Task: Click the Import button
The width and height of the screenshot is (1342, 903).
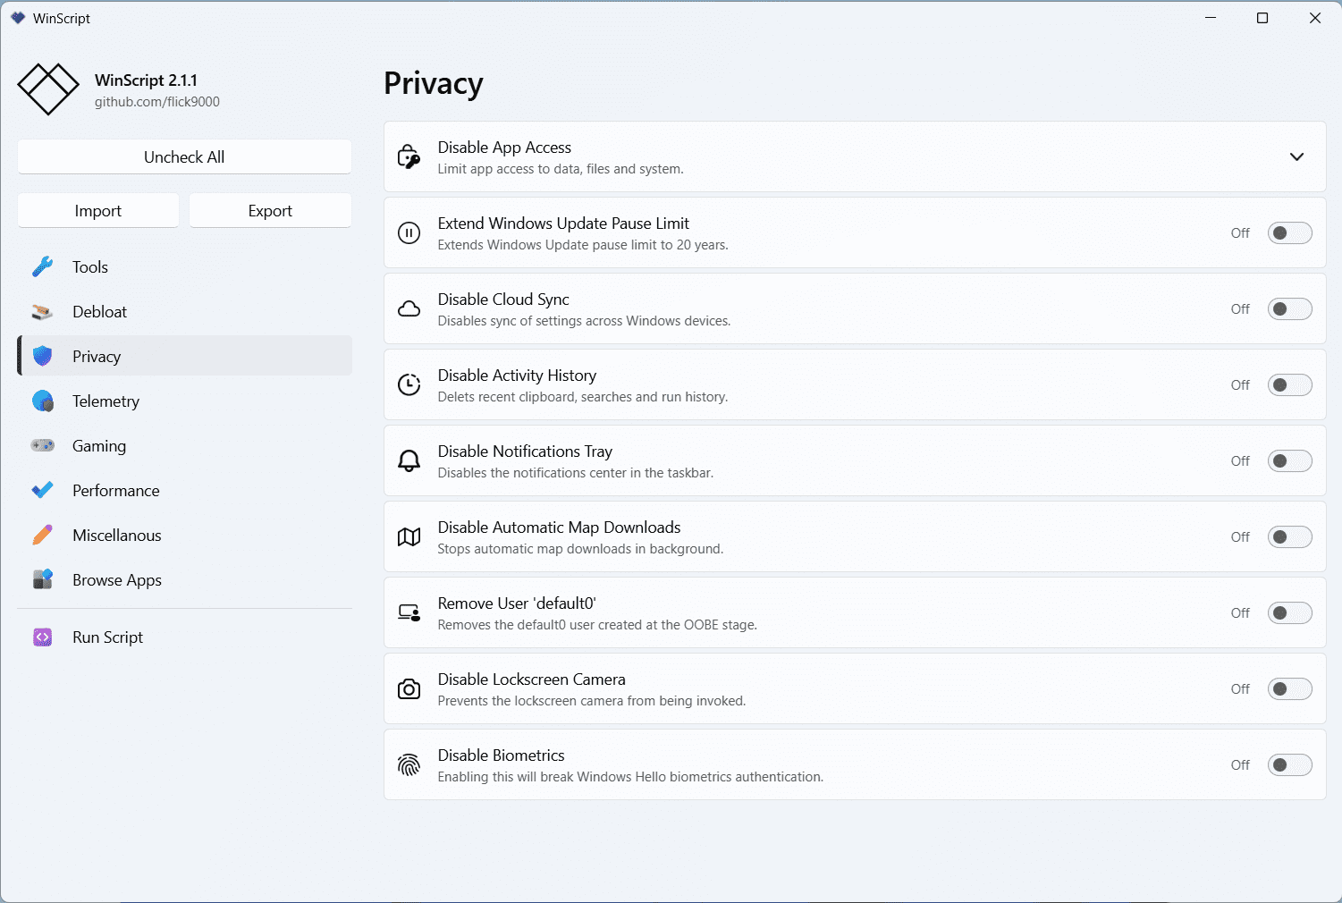Action: tap(98, 211)
